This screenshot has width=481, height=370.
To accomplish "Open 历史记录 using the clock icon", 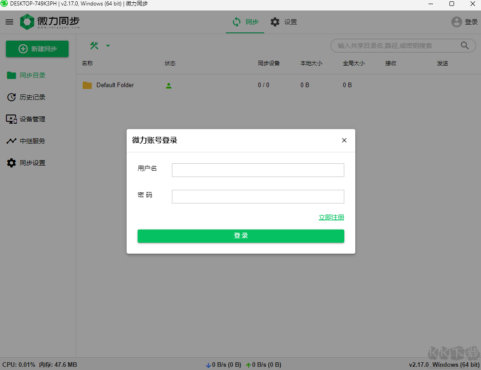I will 11,97.
